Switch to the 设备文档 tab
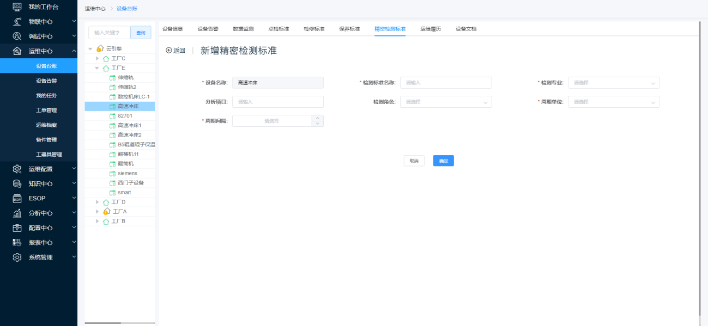This screenshot has width=708, height=326. coord(466,29)
